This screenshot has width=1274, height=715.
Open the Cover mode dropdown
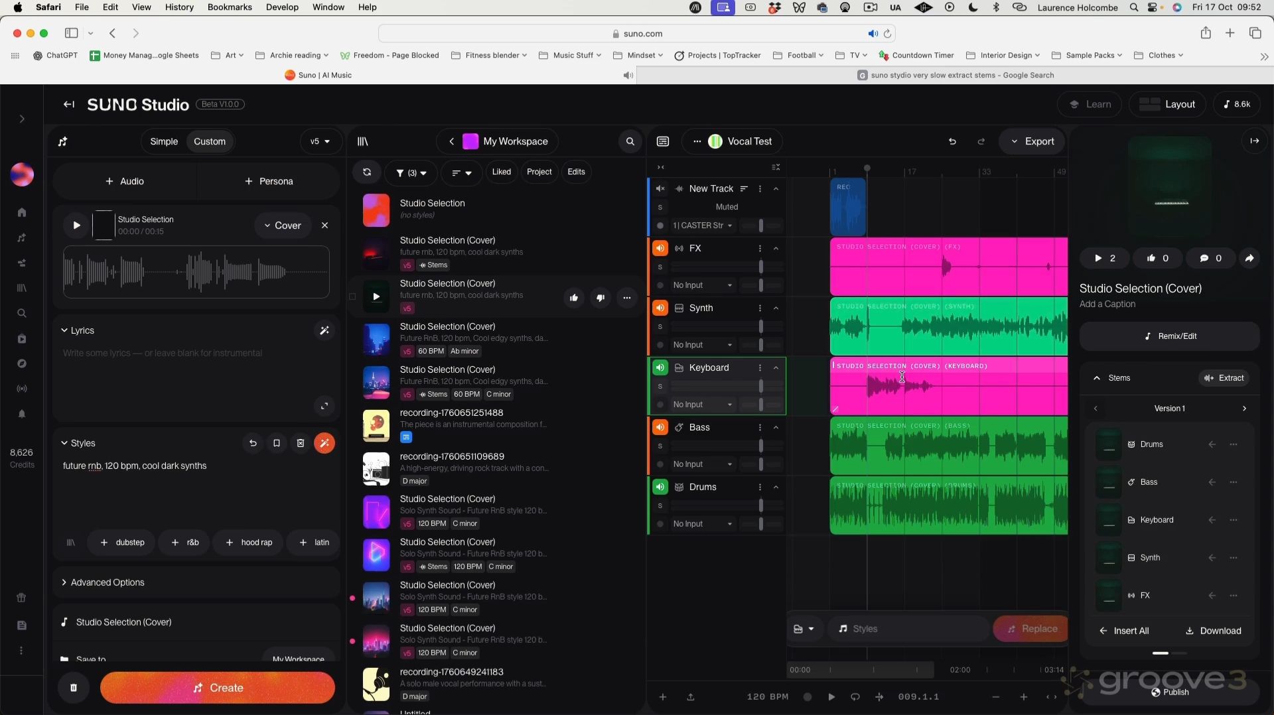(283, 226)
